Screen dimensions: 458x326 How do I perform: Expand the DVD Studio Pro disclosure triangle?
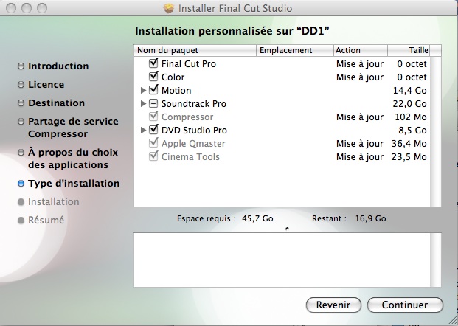pos(143,131)
